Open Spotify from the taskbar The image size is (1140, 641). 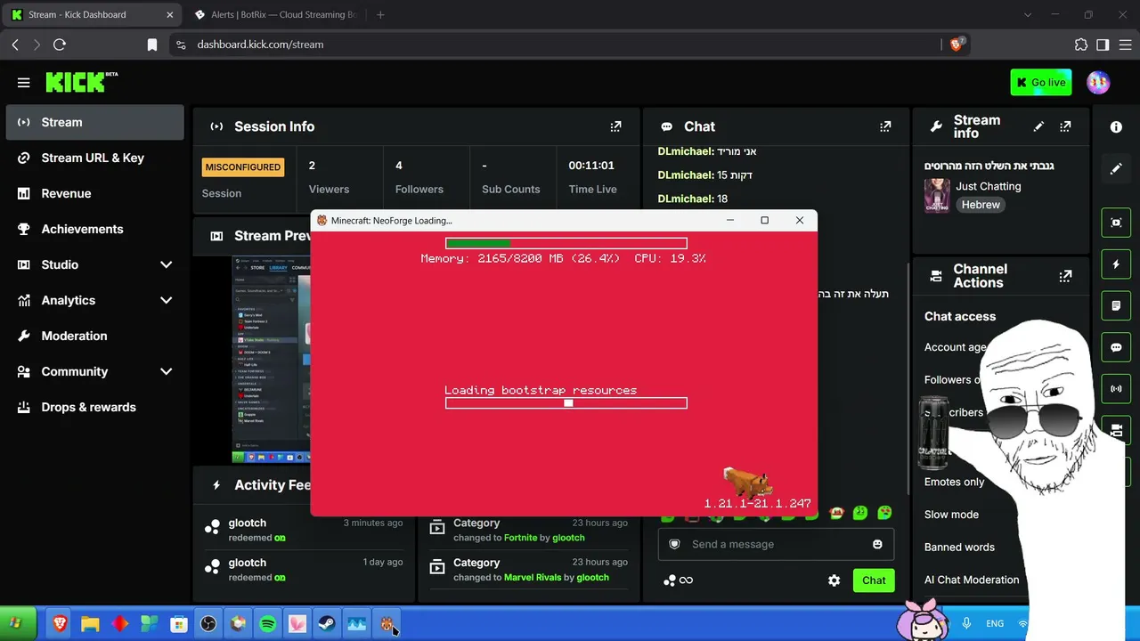[x=268, y=624]
